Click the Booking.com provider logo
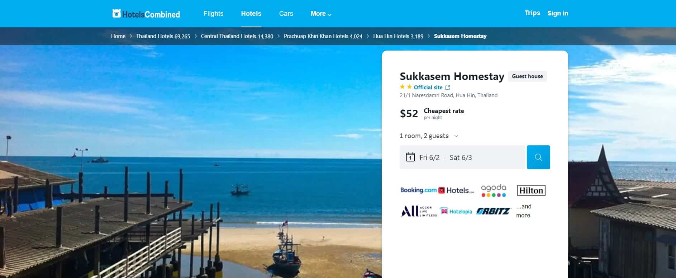676x278 pixels. tap(418, 190)
